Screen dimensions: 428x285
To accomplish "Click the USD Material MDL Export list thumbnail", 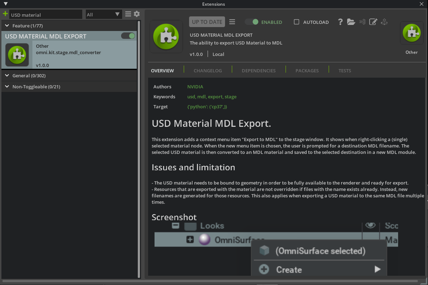I will 17,55.
